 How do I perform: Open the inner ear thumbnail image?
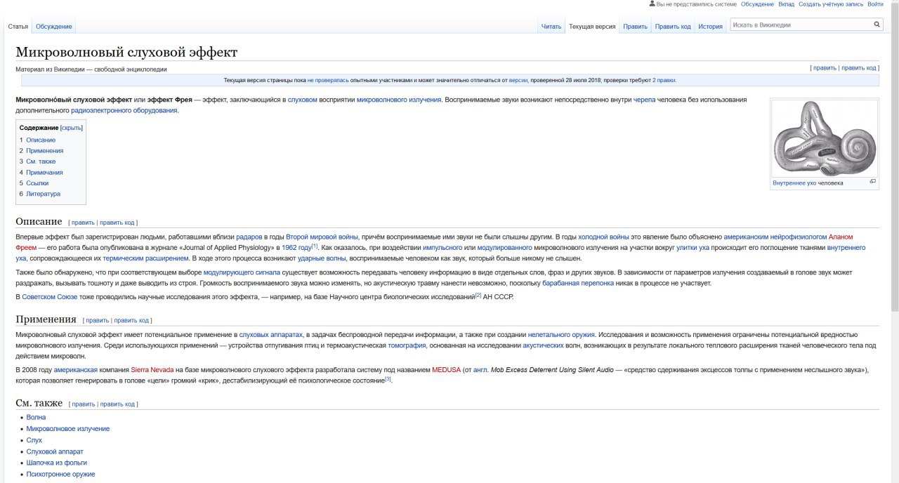pos(825,138)
